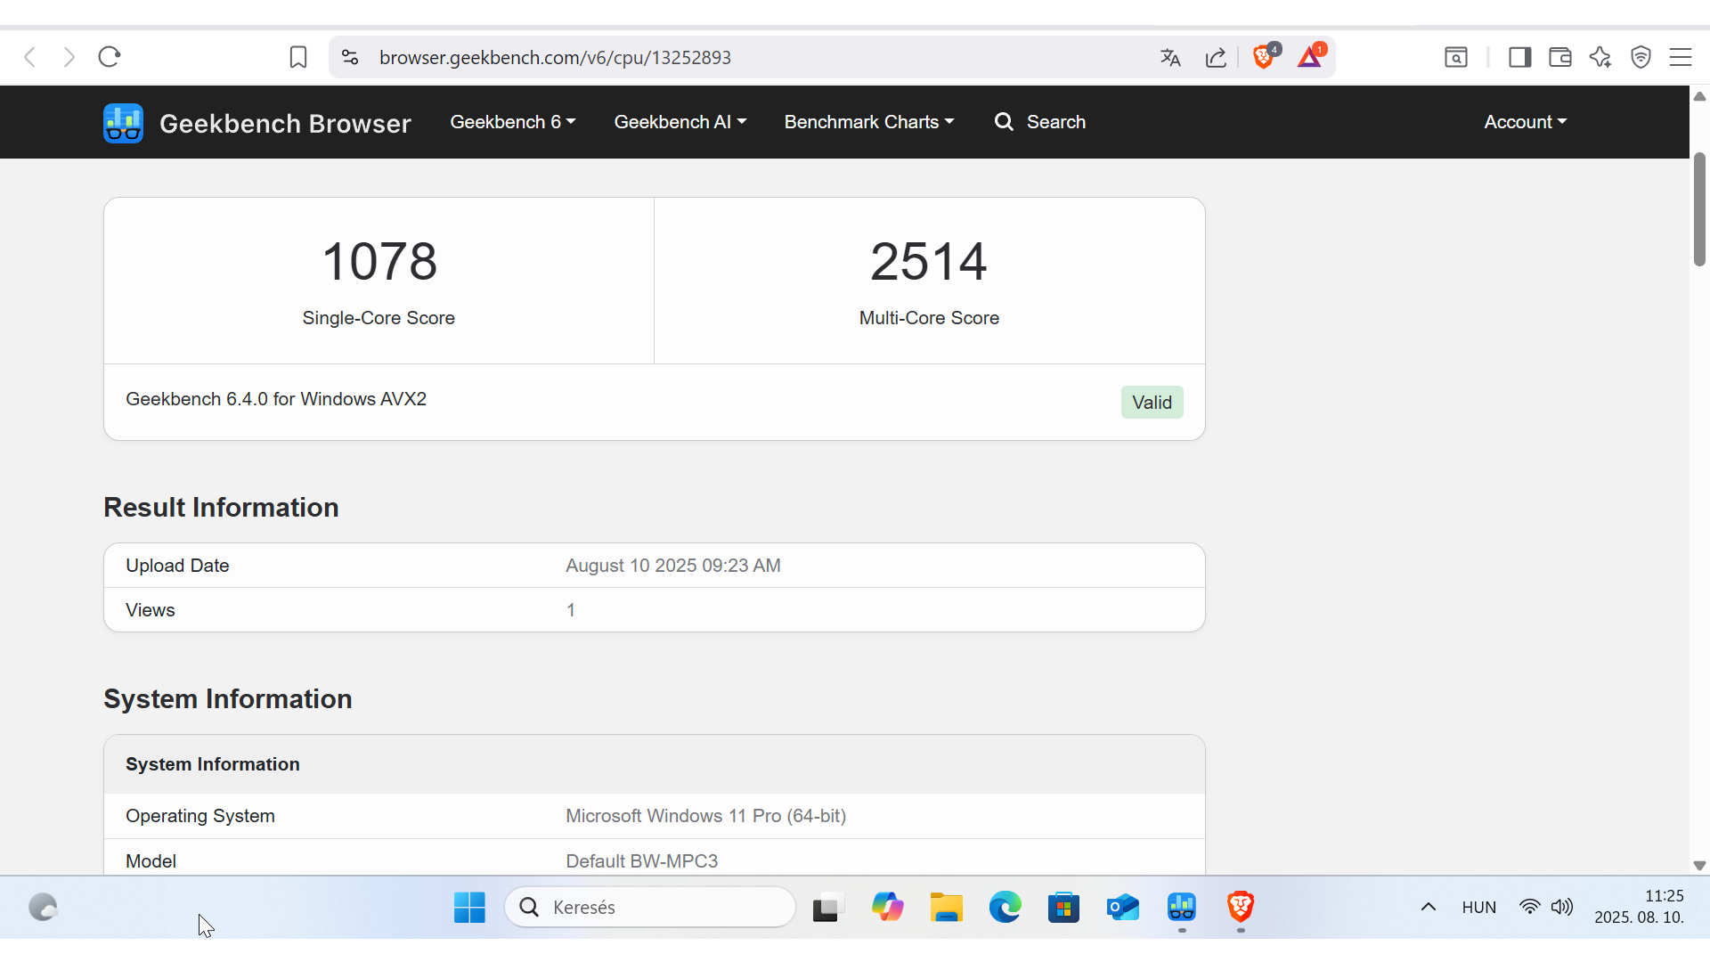The width and height of the screenshot is (1710, 962).
Task: Open Brave Shields lion icon
Action: tap(1264, 56)
